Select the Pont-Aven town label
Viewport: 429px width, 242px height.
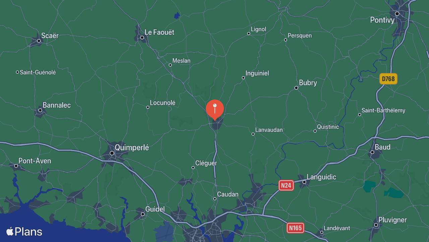point(35,161)
